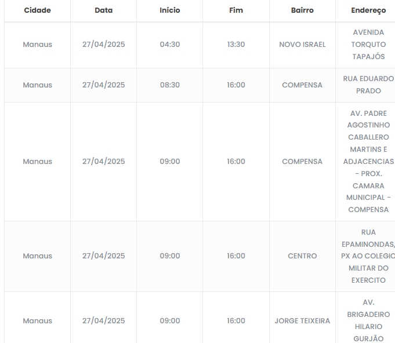Click the 13:30 end time cell
Image resolution: width=395 pixels, height=343 pixels.
click(x=236, y=45)
